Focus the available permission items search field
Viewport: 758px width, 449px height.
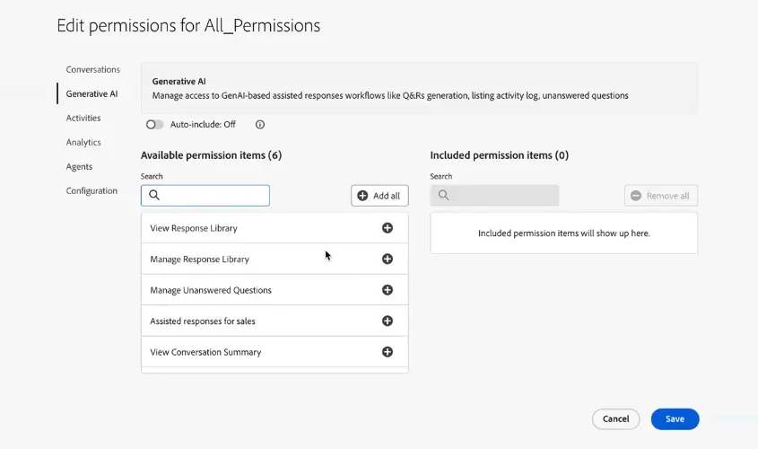[205, 196]
